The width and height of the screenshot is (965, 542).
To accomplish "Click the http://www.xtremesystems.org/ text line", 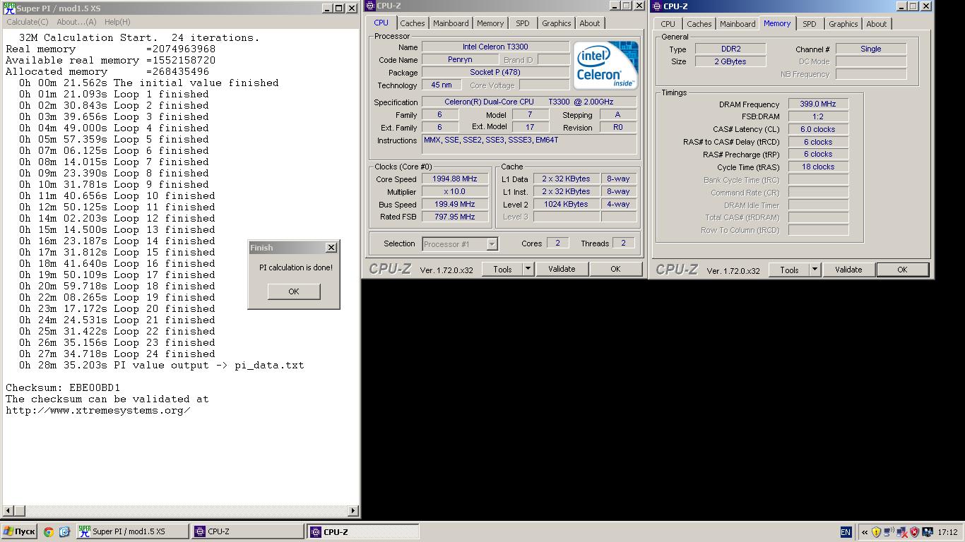I will pos(97,410).
